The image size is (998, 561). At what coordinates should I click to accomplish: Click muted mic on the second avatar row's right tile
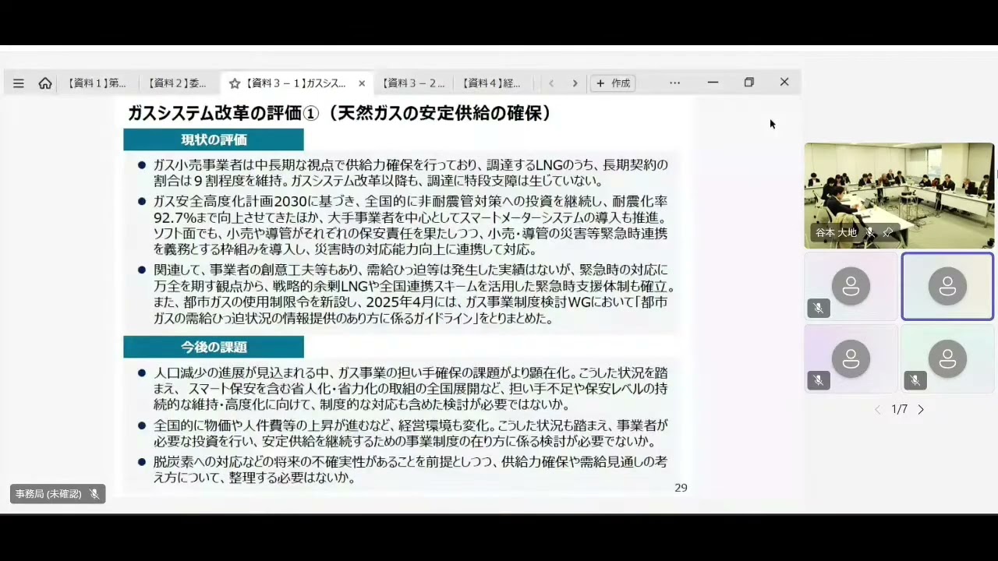pos(915,380)
